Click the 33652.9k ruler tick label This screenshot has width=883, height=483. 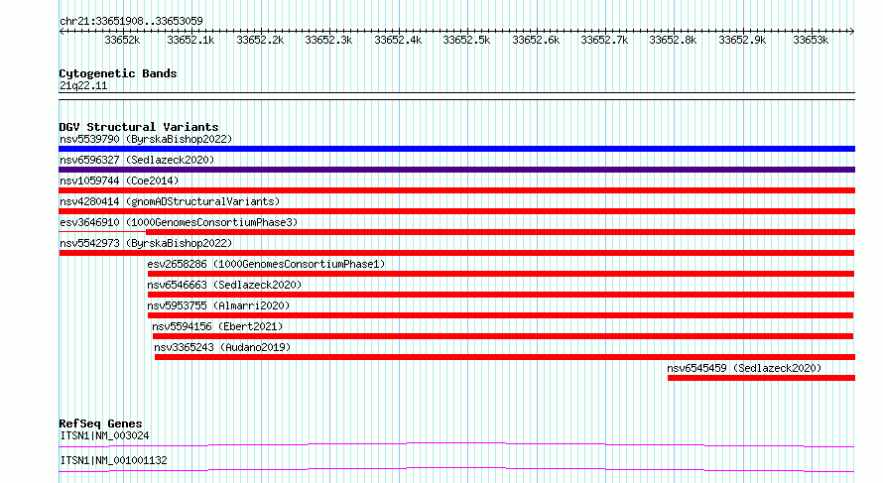click(x=742, y=40)
